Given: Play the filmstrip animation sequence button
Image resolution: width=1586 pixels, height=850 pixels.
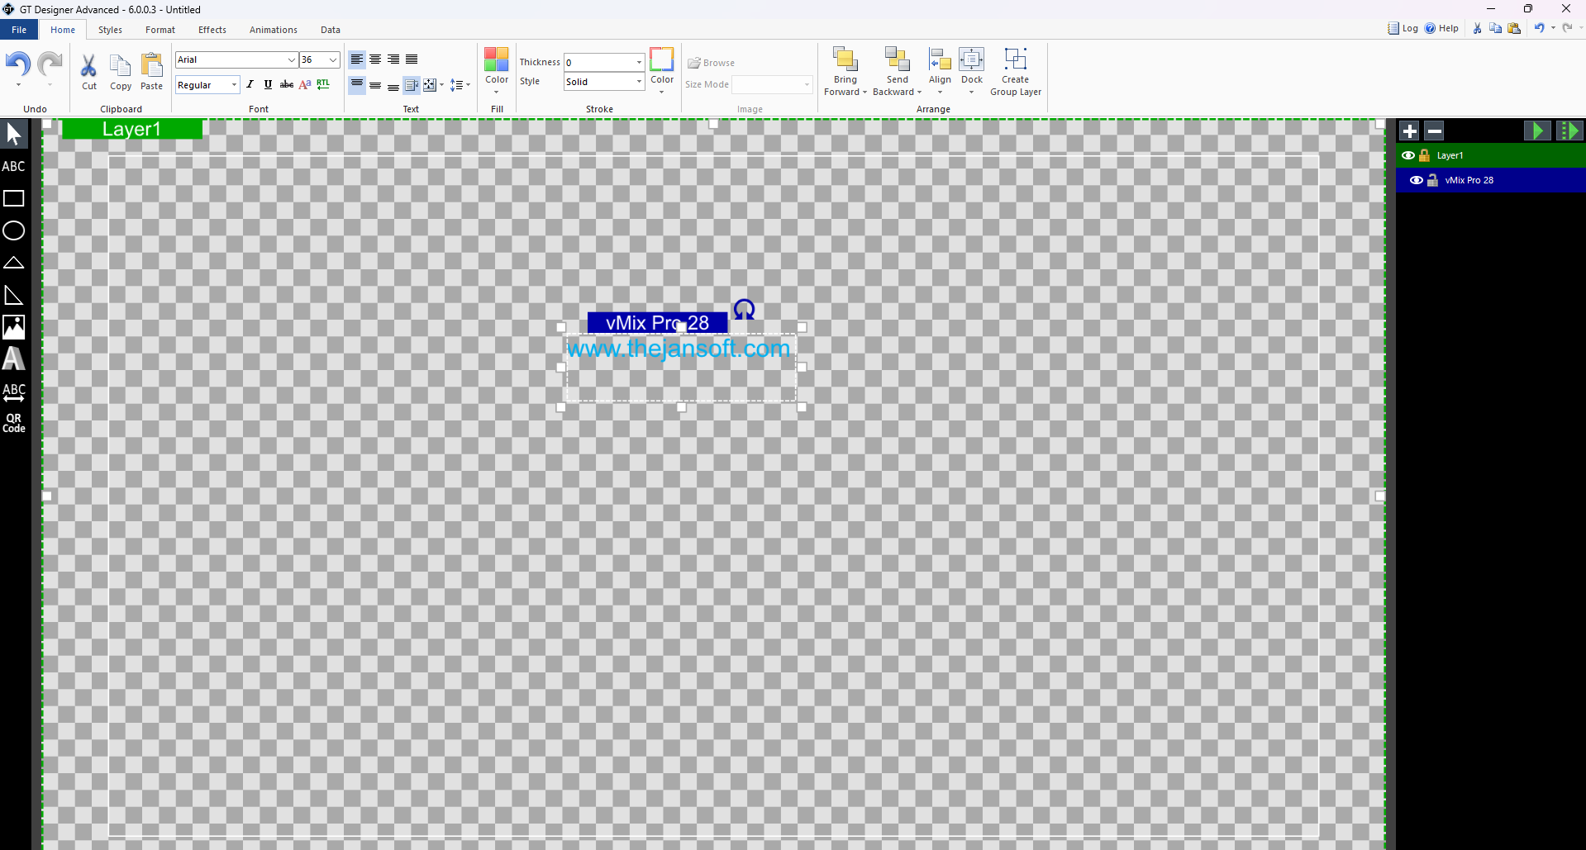Looking at the screenshot, I should point(1569,131).
